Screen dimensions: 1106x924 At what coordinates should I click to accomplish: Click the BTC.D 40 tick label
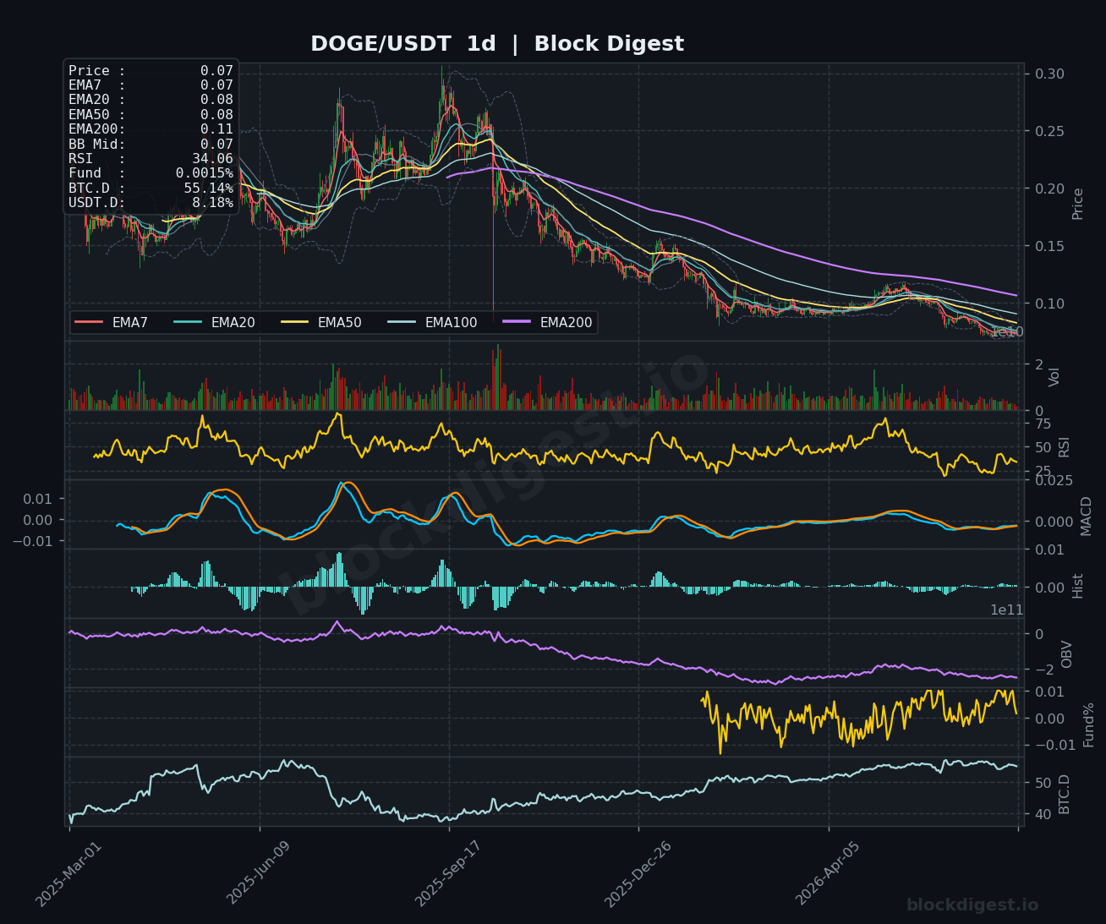(x=1043, y=814)
